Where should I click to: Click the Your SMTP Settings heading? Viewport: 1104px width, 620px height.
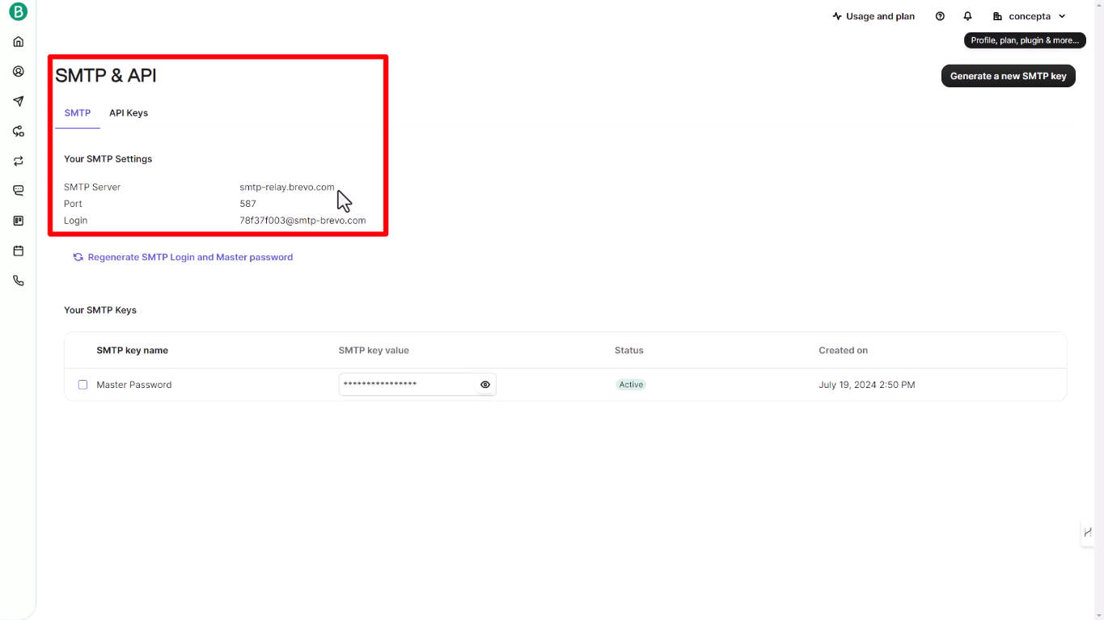pos(108,159)
